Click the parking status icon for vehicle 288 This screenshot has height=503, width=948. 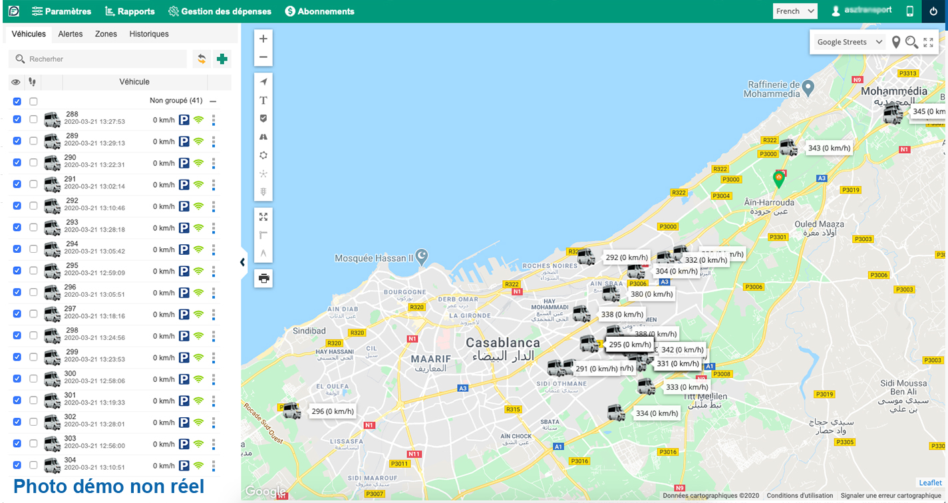(x=184, y=120)
